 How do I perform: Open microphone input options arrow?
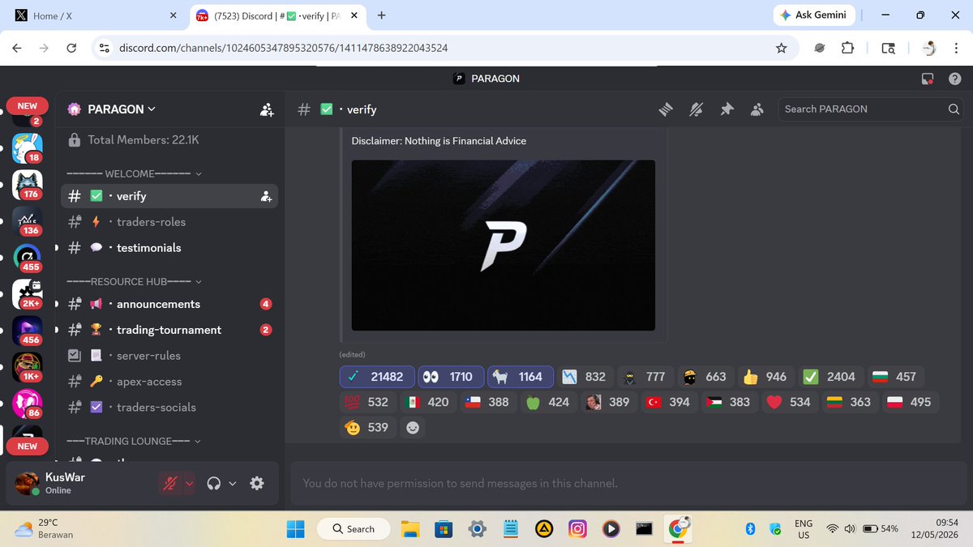[190, 483]
